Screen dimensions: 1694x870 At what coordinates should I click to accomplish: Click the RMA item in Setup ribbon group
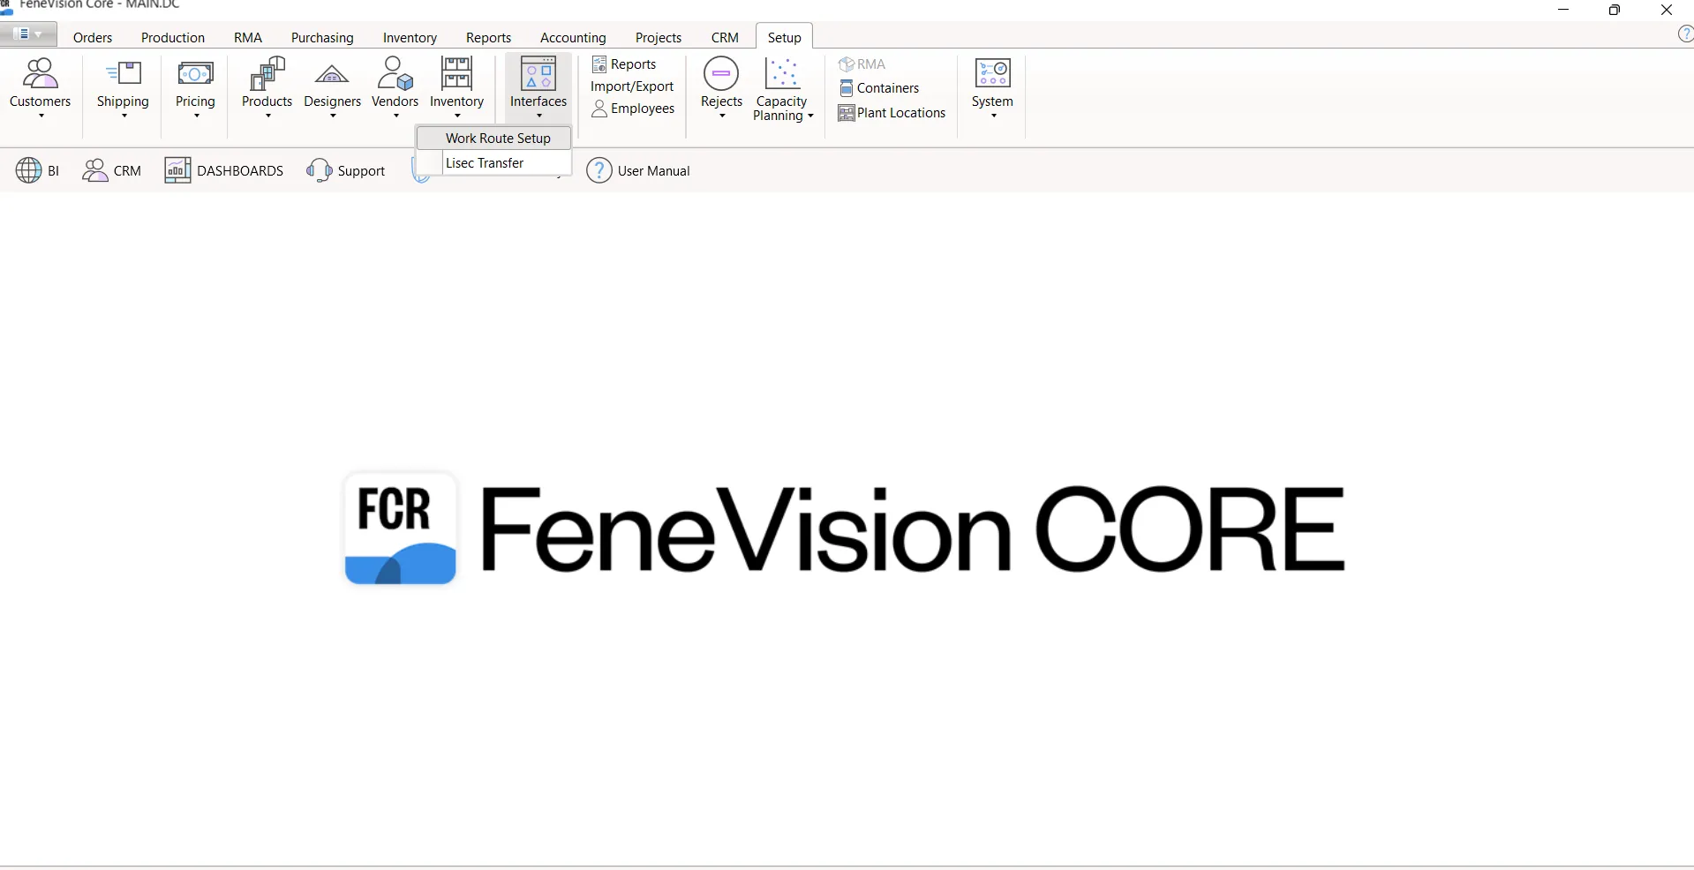pos(862,64)
